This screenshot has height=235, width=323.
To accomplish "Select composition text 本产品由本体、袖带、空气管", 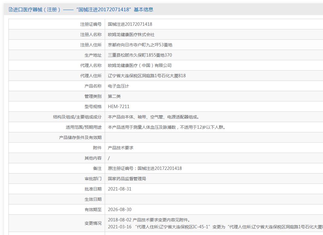I will (x=154, y=117).
